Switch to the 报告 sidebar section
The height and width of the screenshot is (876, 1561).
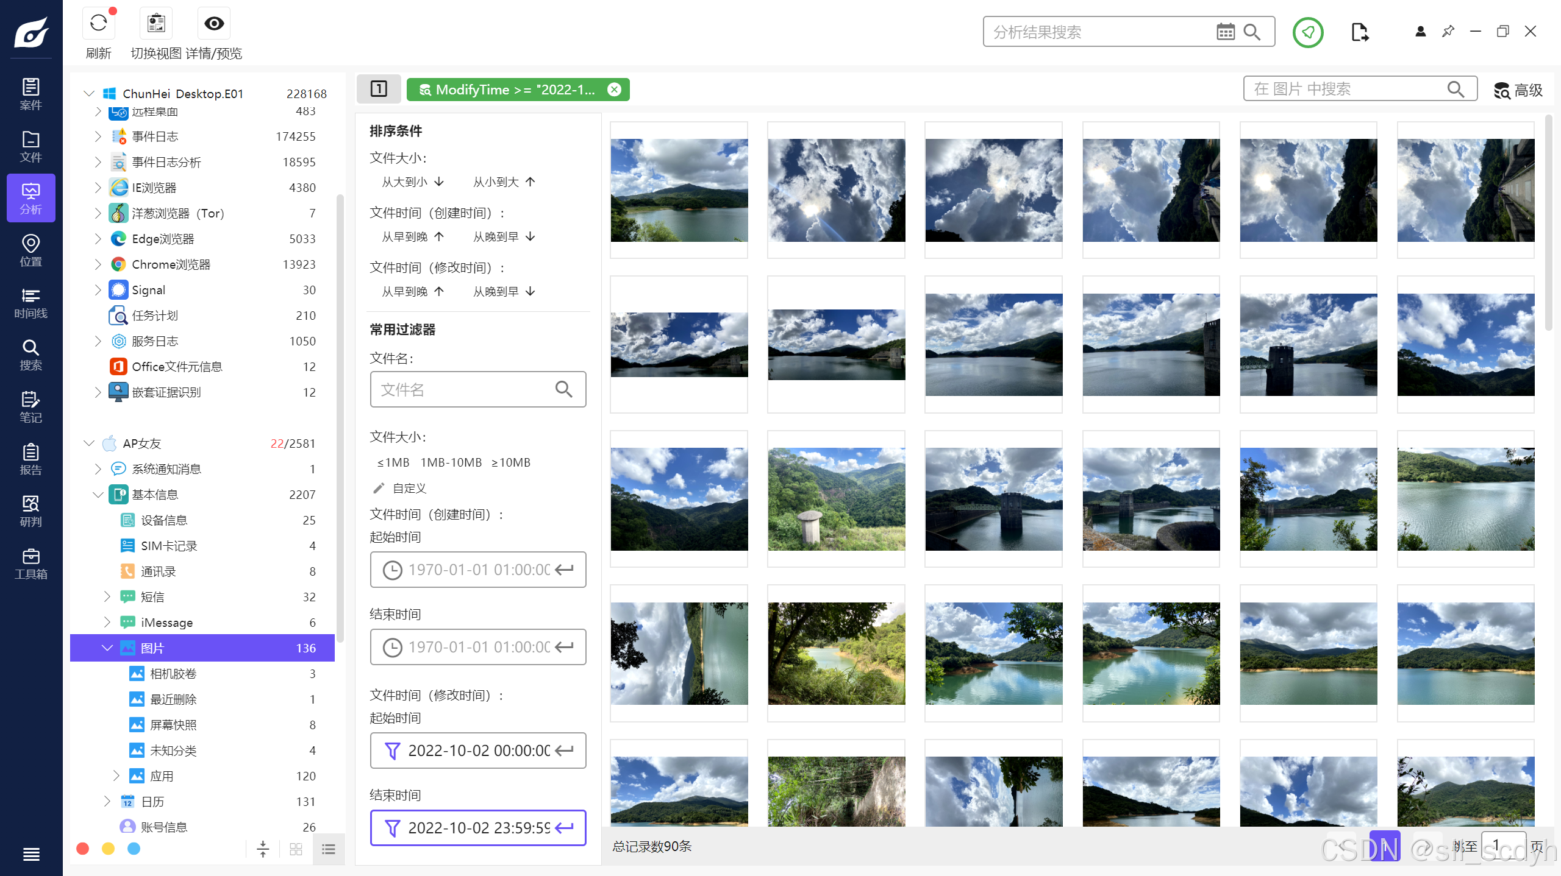(x=30, y=459)
